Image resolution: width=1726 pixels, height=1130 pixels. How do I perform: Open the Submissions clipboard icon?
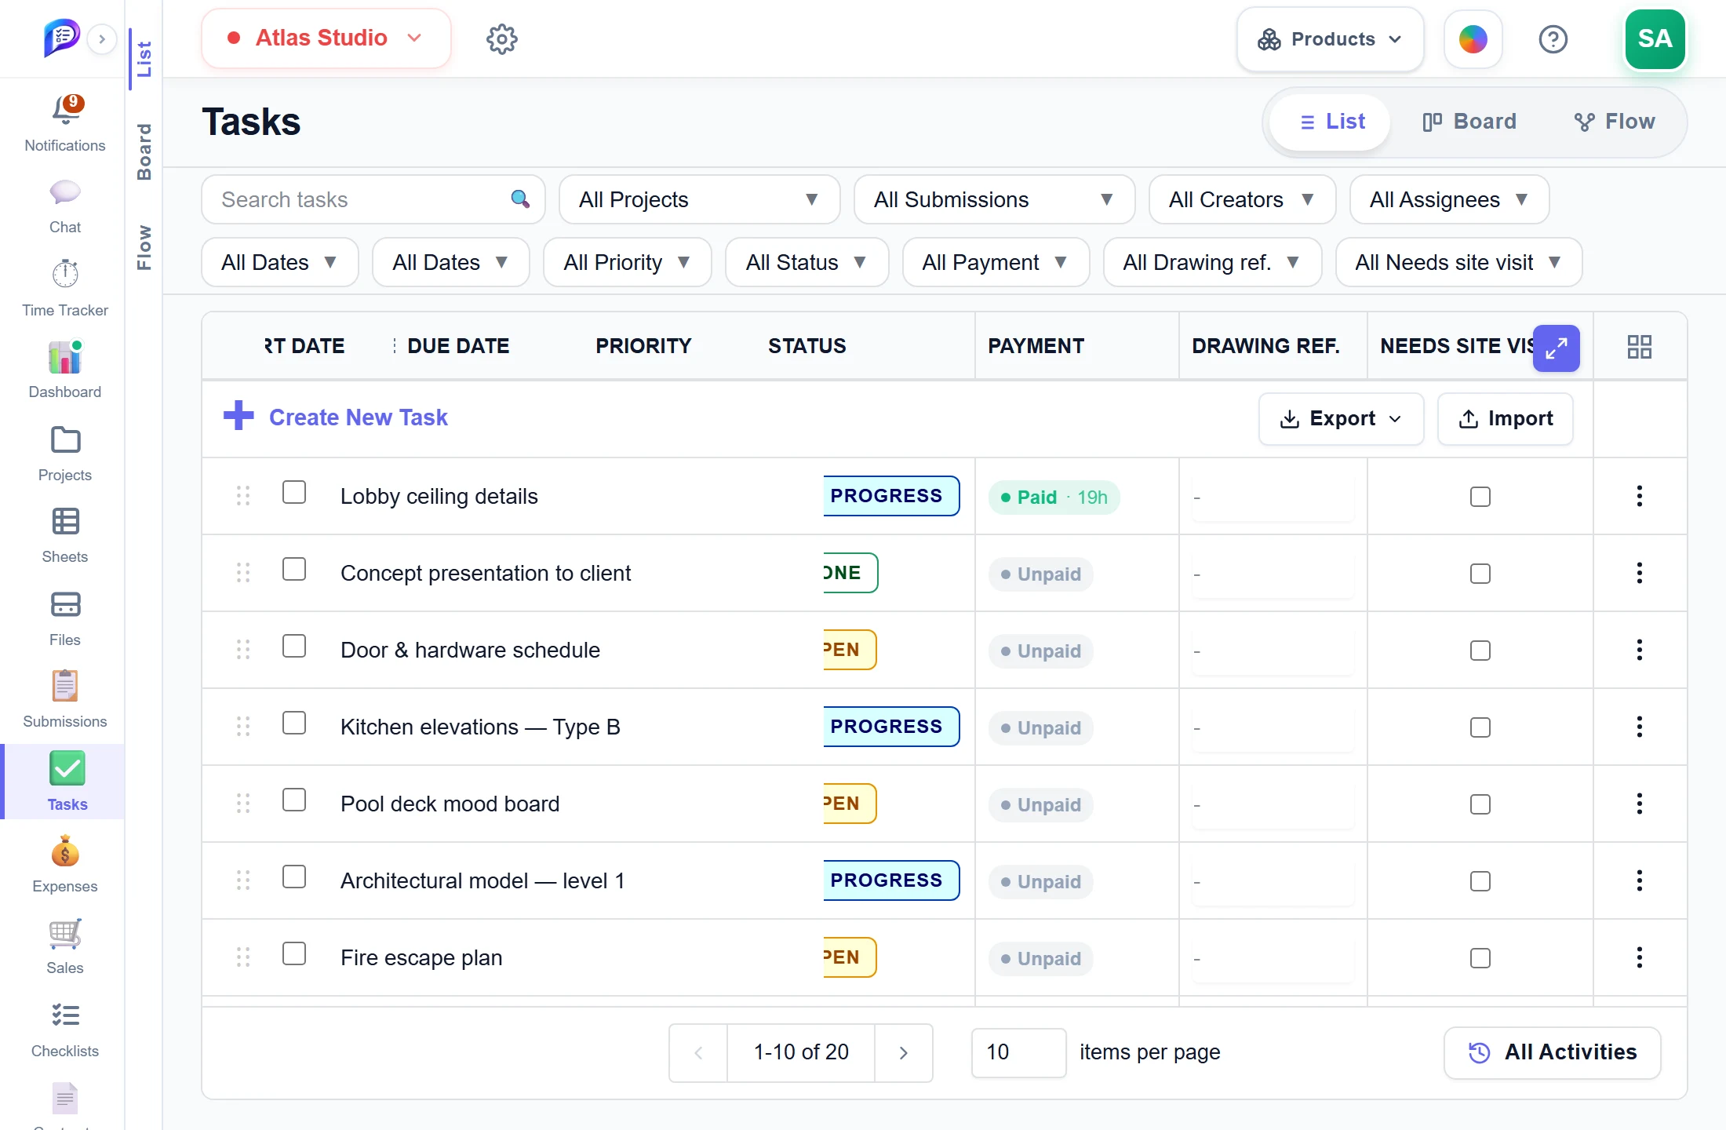click(x=65, y=687)
